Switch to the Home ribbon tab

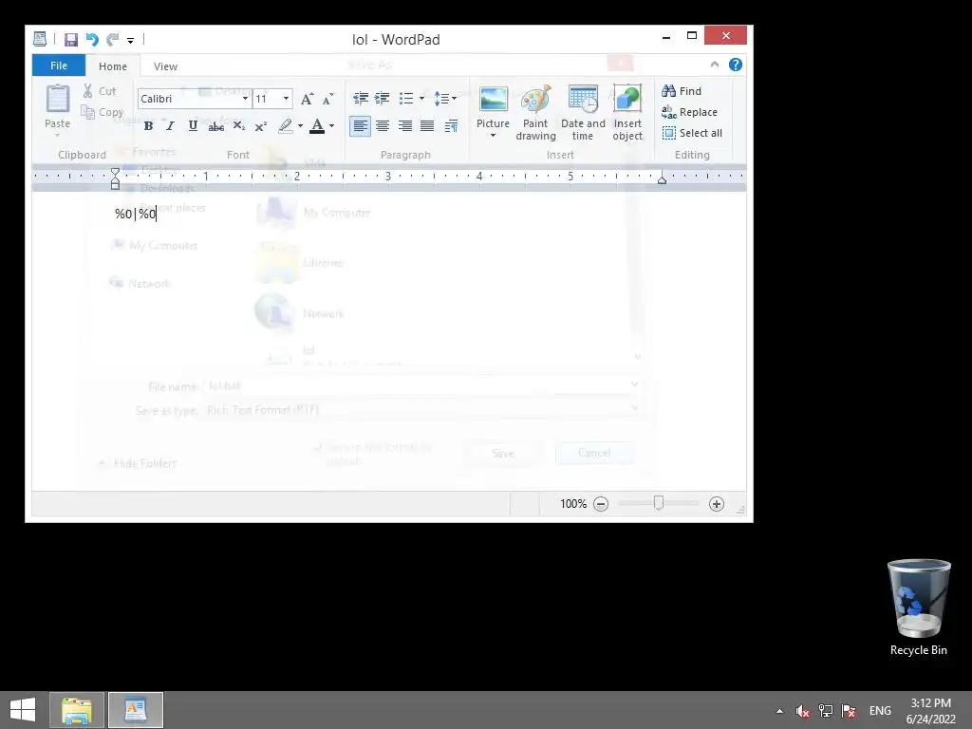[113, 65]
